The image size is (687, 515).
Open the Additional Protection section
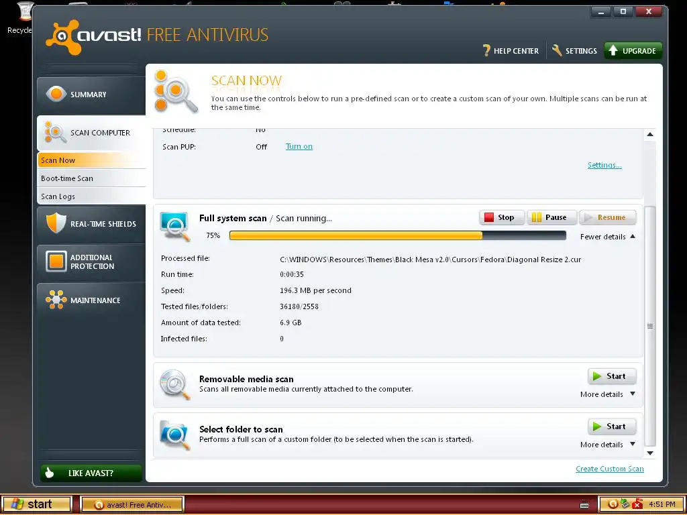pyautogui.click(x=91, y=262)
